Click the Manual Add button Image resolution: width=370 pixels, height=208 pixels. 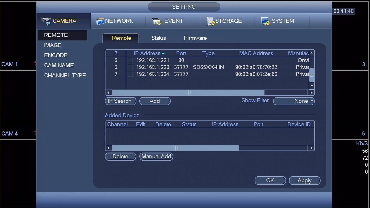tap(156, 156)
